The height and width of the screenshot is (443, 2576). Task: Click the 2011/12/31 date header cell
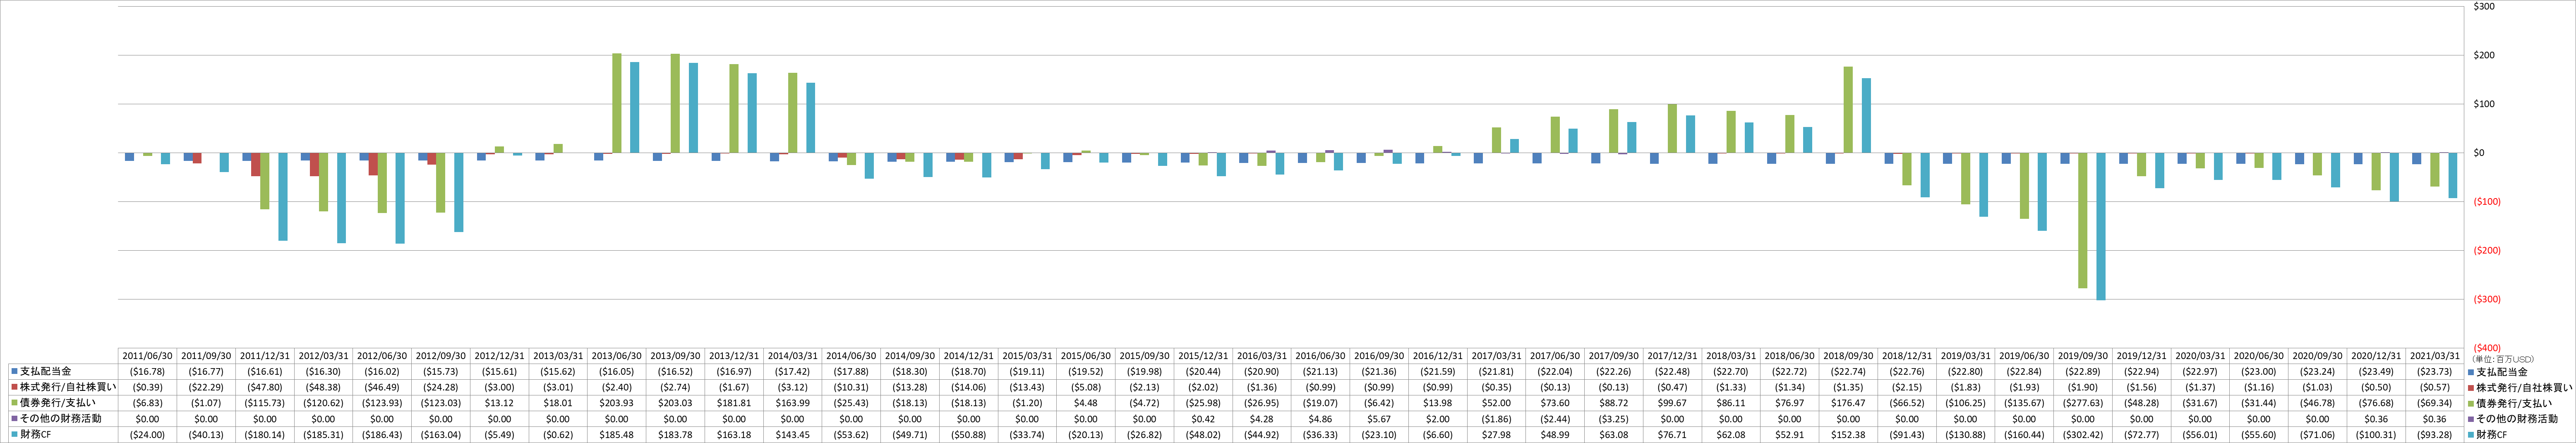click(x=265, y=356)
